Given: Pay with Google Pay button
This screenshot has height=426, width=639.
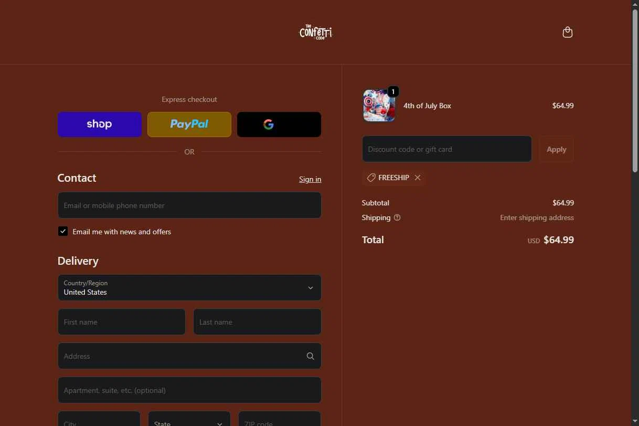Looking at the screenshot, I should coord(279,124).
